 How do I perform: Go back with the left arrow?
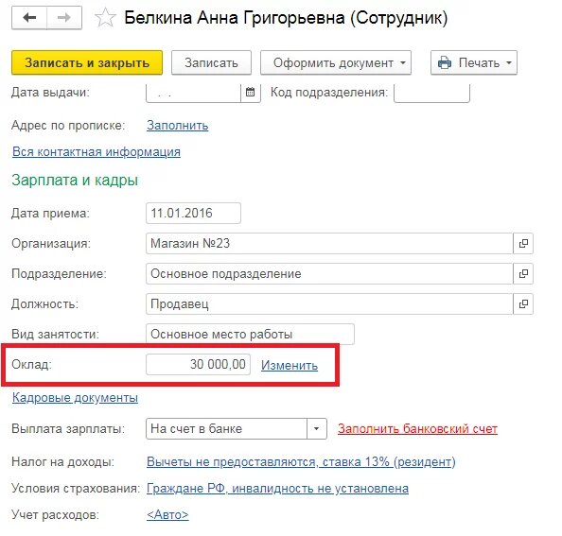[29, 18]
